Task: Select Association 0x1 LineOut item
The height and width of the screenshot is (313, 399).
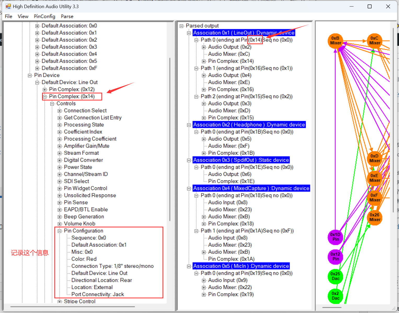Action: [244, 33]
